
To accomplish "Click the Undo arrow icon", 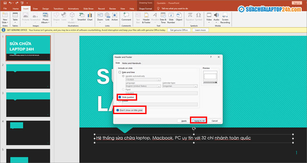I will pos(10,3).
